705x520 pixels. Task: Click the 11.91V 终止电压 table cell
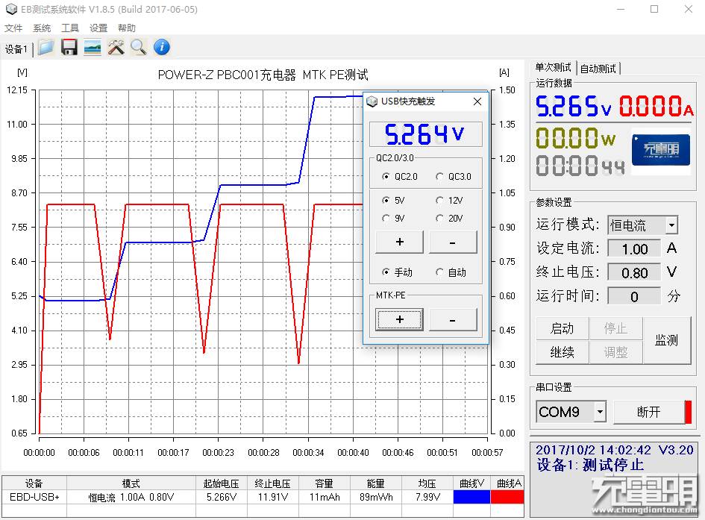click(273, 497)
